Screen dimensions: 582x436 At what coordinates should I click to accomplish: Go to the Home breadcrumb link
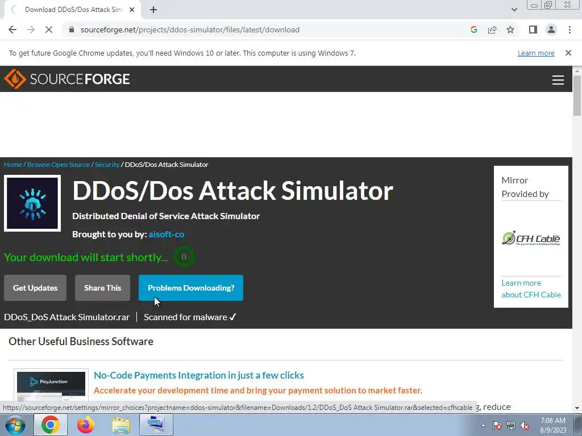tap(13, 165)
